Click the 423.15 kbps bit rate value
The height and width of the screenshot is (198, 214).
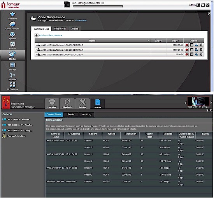[x=165, y=141]
